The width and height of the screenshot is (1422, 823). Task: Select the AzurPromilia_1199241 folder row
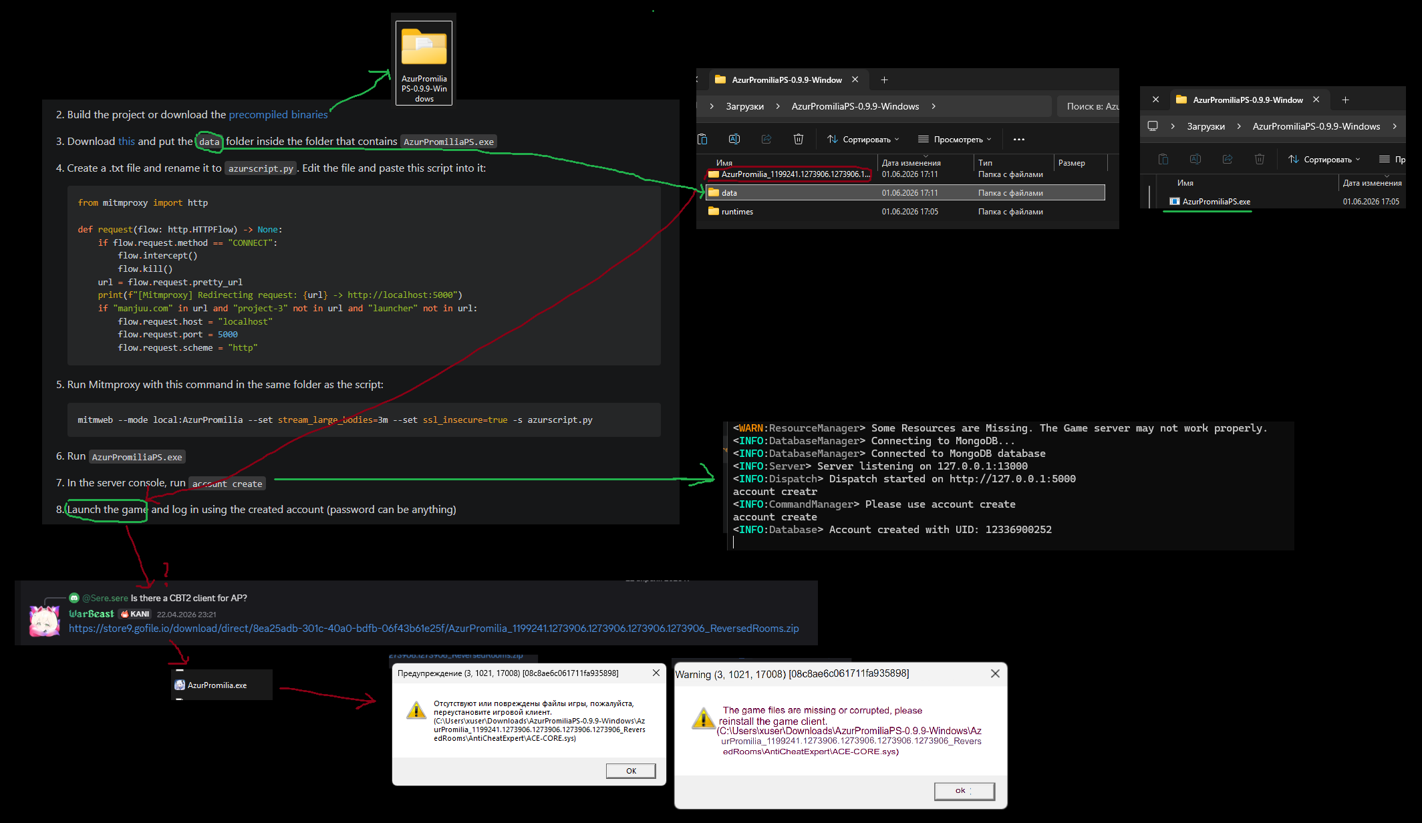(905, 174)
